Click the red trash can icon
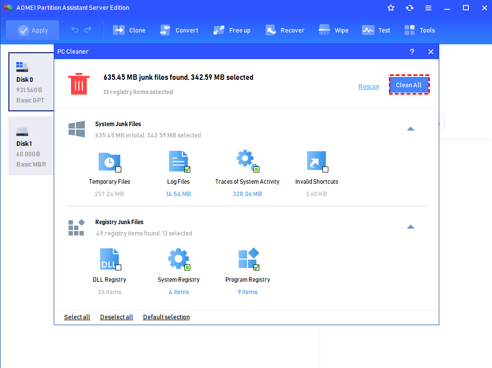This screenshot has width=492, height=368. coord(79,84)
